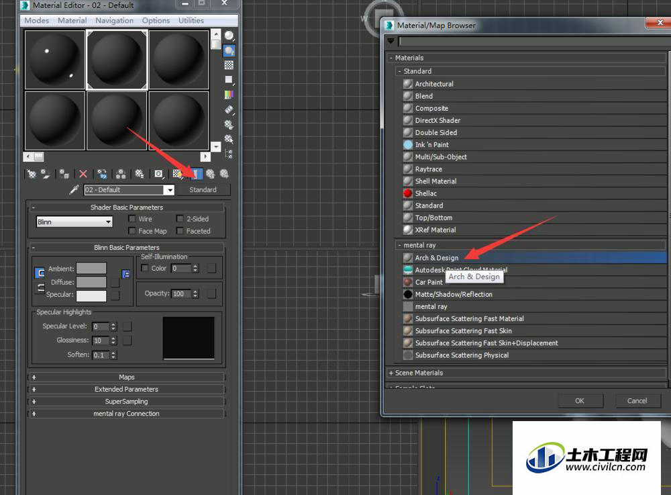Image resolution: width=671 pixels, height=495 pixels.
Task: Click the Standard material type button
Action: tap(203, 189)
